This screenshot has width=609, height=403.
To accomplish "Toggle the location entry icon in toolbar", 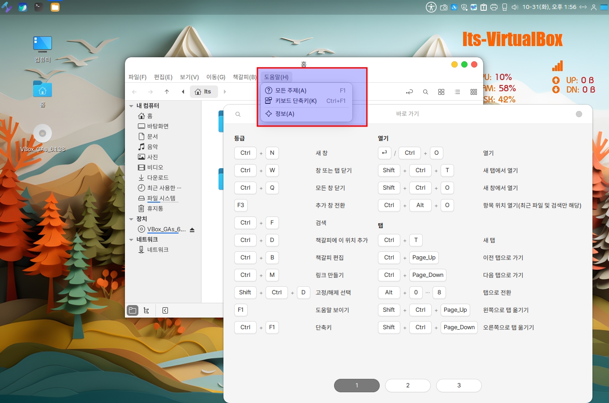I will (x=409, y=92).
